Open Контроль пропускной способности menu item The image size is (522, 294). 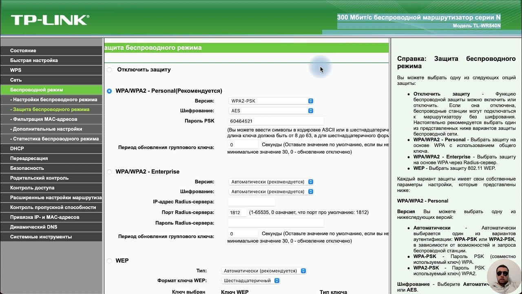coord(51,207)
